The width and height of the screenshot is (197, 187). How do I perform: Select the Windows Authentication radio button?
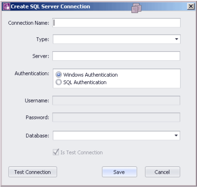[58, 74]
